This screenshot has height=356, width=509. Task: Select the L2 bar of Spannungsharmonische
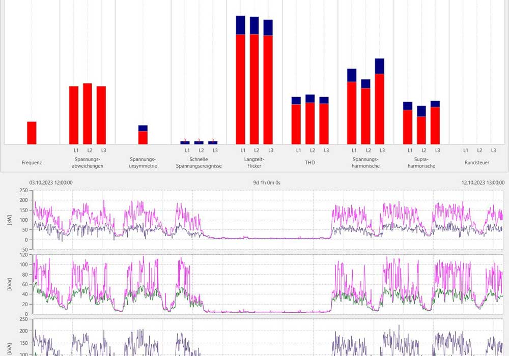coord(365,112)
